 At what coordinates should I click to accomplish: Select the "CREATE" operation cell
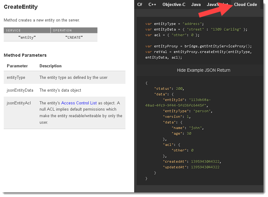click(x=74, y=37)
